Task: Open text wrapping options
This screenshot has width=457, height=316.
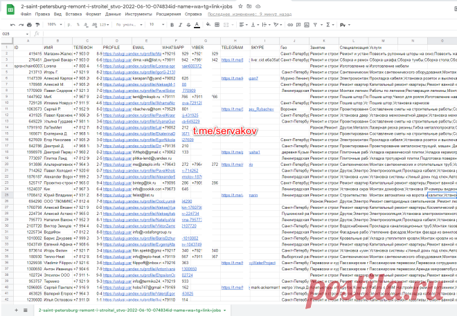Action: 266,25
